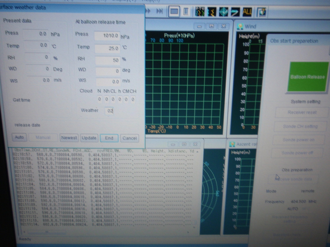Click the Cancel button
The image size is (330, 247).
pos(129,138)
